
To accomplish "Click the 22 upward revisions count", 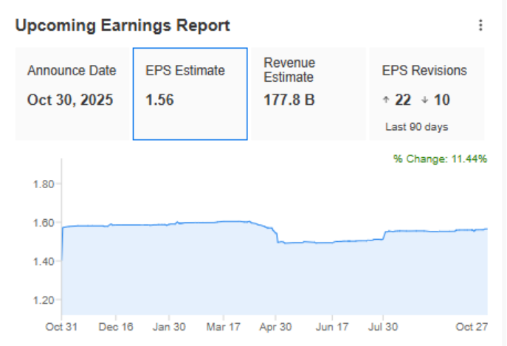I will [403, 100].
